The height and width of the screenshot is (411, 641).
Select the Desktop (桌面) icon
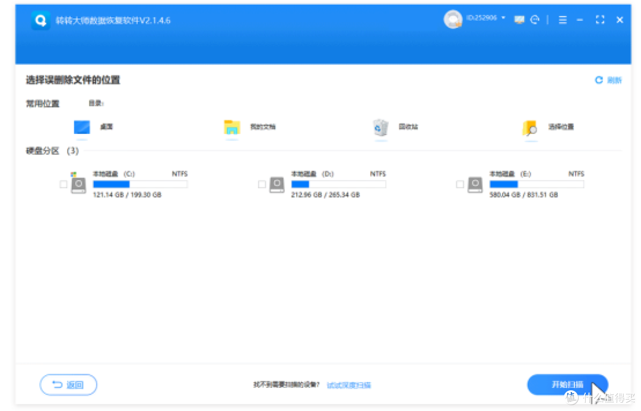(82, 127)
